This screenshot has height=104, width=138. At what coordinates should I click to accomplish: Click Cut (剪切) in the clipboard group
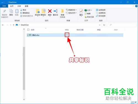coord(23,10)
